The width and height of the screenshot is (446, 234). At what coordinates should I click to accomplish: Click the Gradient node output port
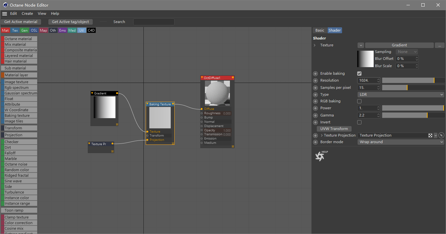pyautogui.click(x=117, y=93)
